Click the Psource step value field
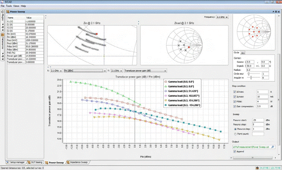Viewport: 282px width, 170px height. (258, 129)
